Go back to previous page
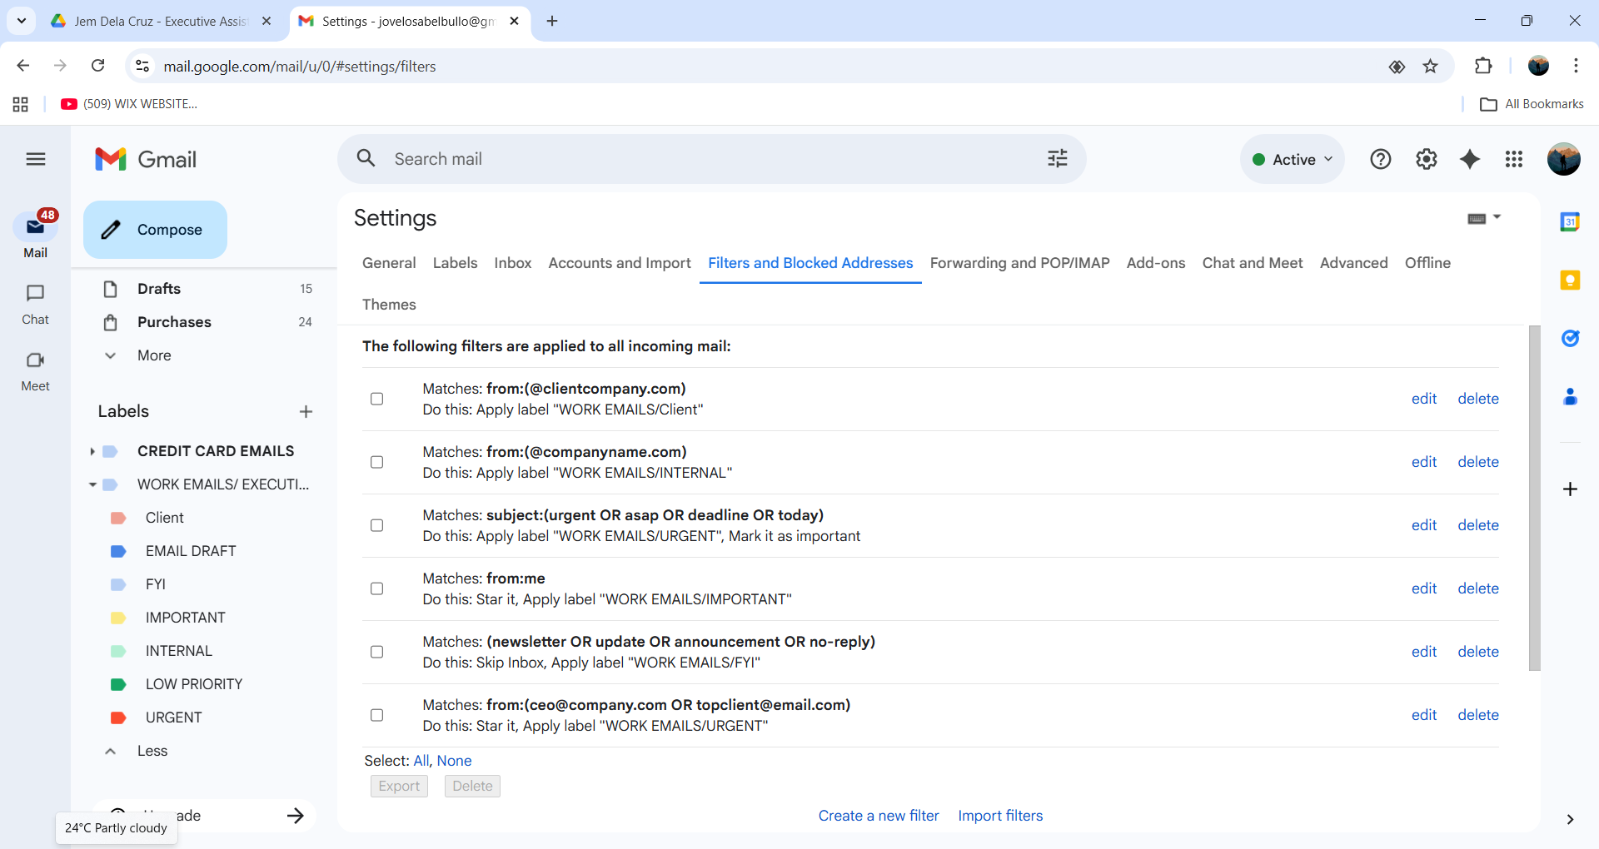The height and width of the screenshot is (849, 1599). point(23,66)
